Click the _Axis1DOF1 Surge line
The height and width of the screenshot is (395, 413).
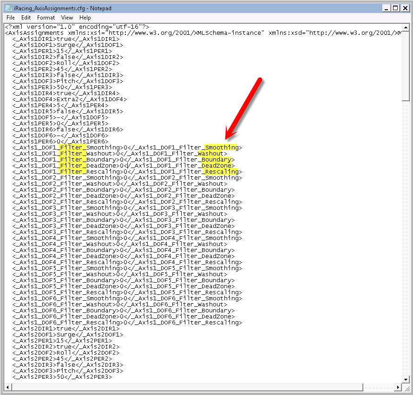(x=68, y=45)
